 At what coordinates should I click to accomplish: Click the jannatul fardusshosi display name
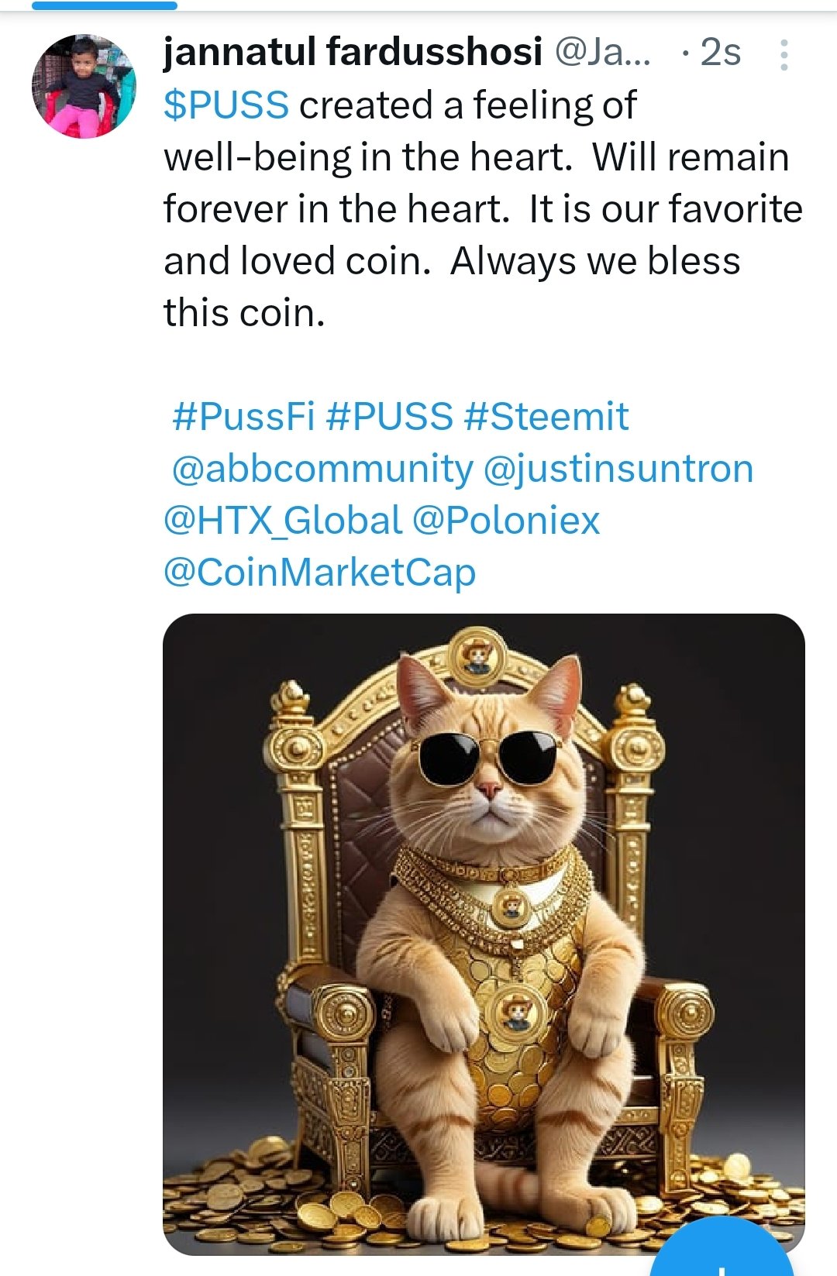(x=353, y=53)
